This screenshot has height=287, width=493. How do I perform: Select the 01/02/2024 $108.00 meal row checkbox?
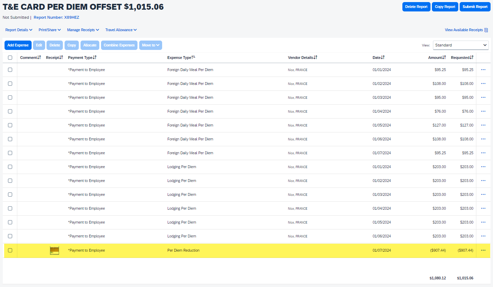(x=10, y=84)
